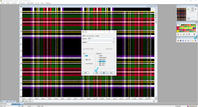Click the fabric overview thumbnail

coord(181,14)
